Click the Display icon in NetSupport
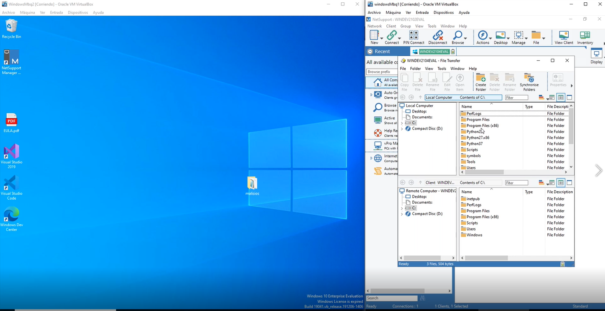Image resolution: width=605 pixels, height=311 pixels. (x=596, y=57)
